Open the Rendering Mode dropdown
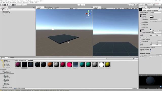This screenshot has height=91, width=162. [x=156, y=13]
